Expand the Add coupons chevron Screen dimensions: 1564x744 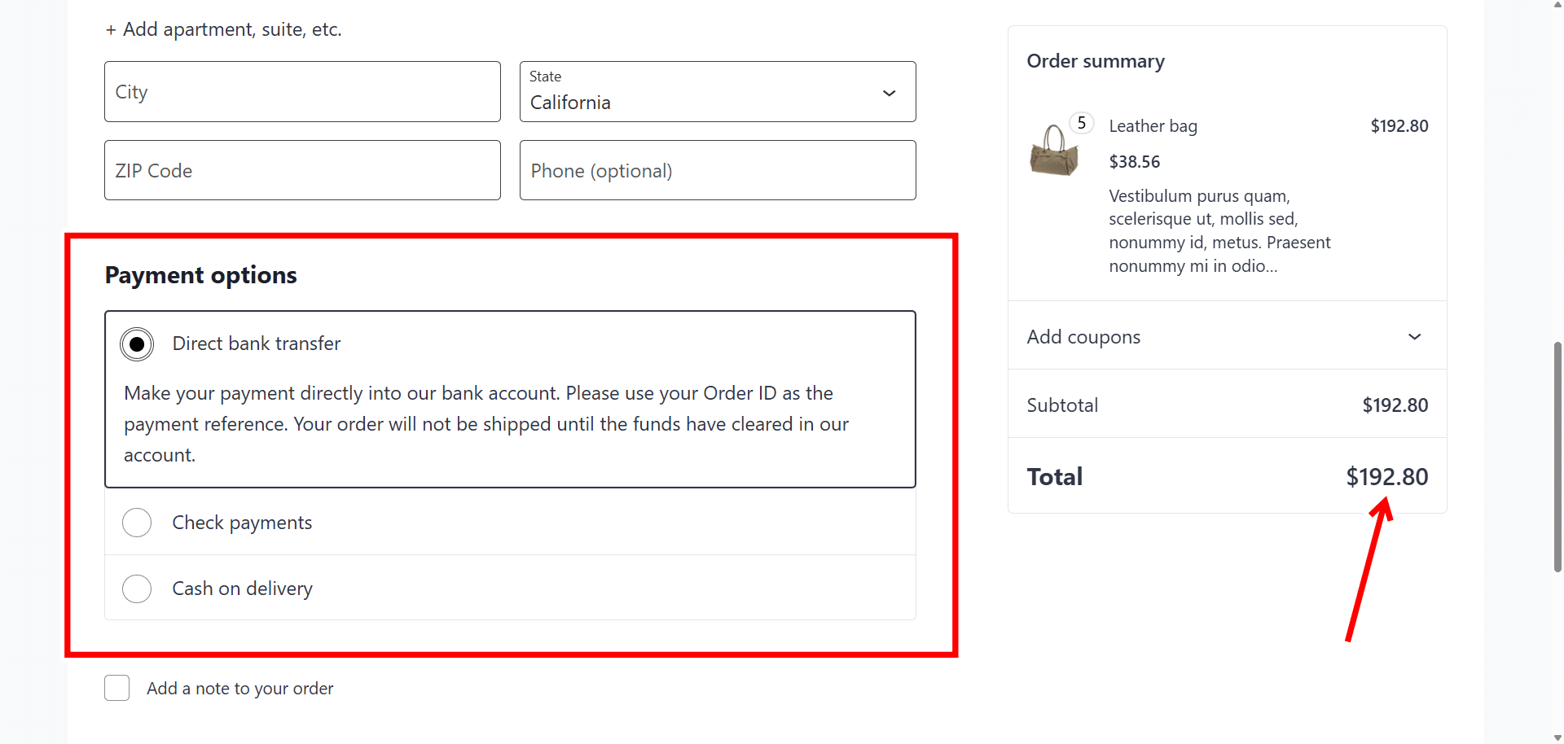(x=1414, y=337)
